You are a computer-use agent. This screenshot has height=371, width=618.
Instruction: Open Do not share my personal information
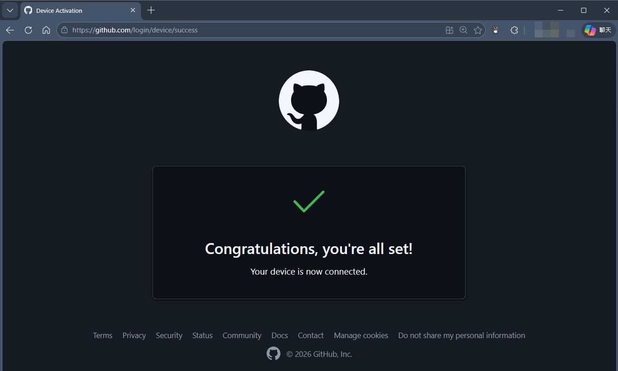(x=461, y=335)
